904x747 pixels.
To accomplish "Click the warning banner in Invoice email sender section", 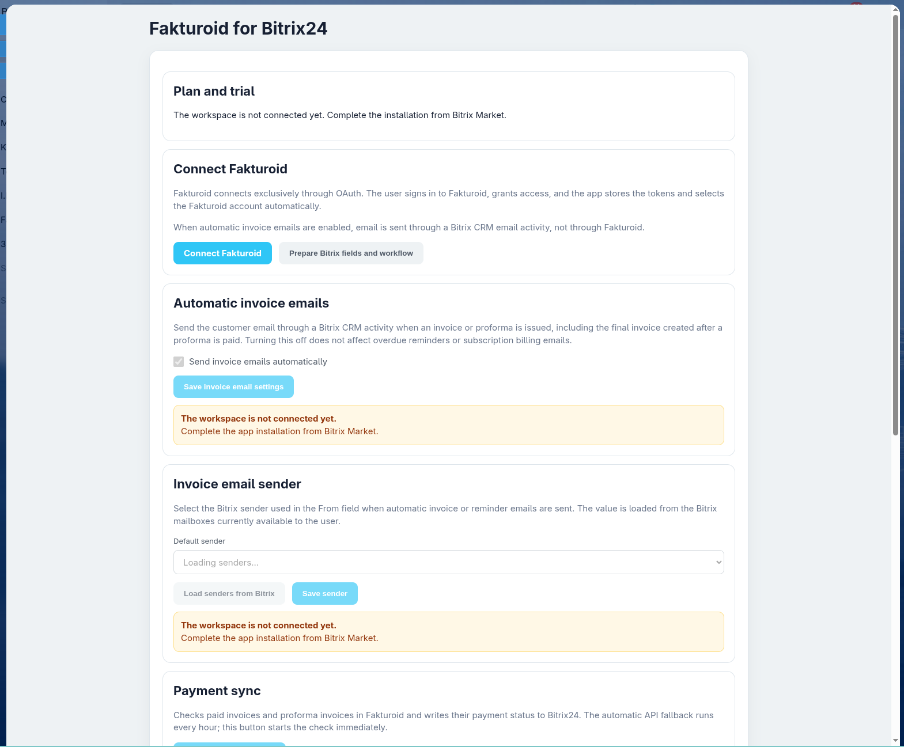I will (x=448, y=632).
